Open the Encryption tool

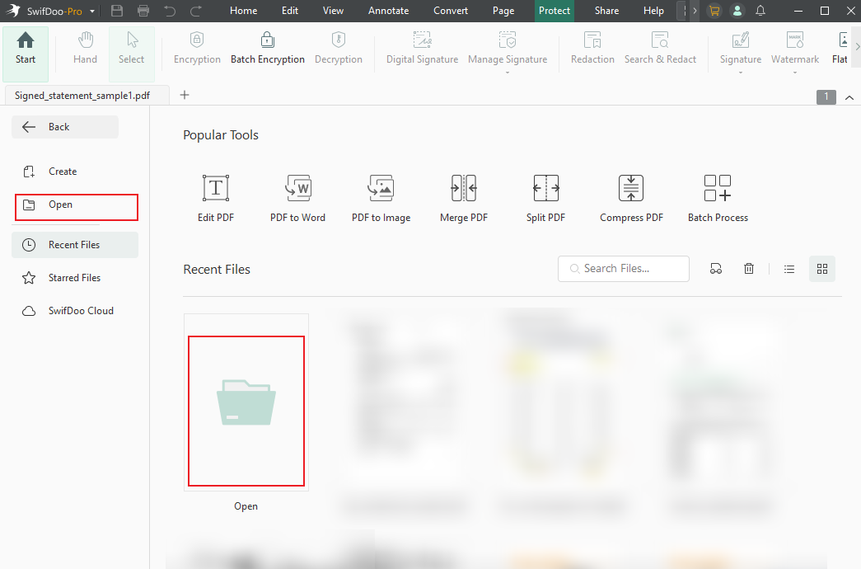click(196, 48)
